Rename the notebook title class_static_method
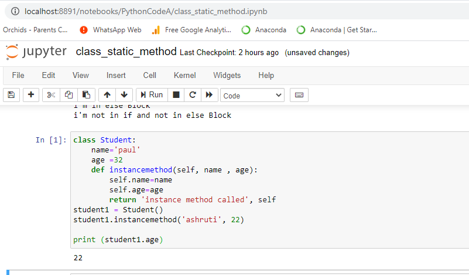The width and height of the screenshot is (469, 275). [x=126, y=52]
